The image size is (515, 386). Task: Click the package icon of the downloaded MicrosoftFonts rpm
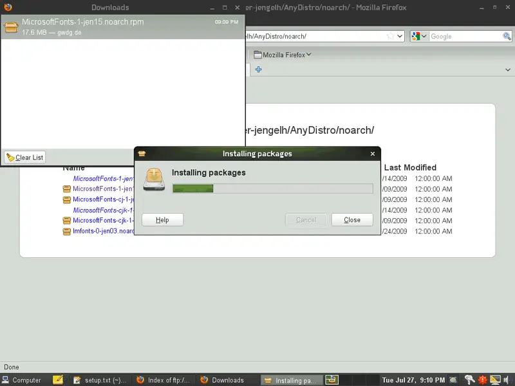[11, 27]
